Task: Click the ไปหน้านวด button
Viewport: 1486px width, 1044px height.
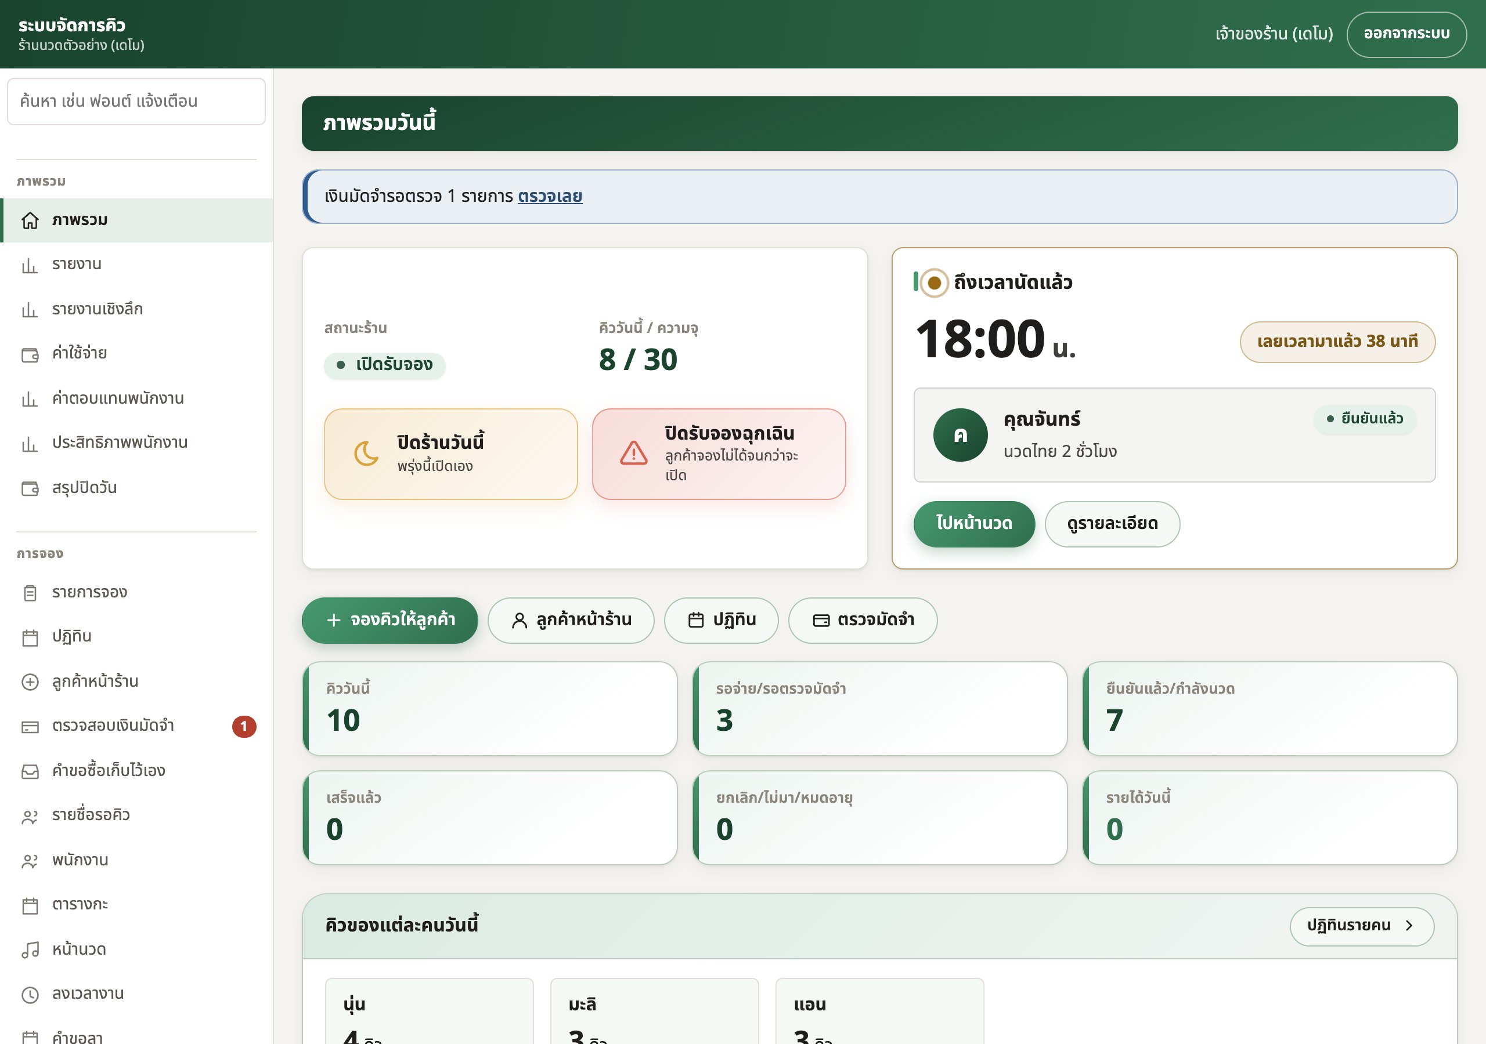Action: 974,523
